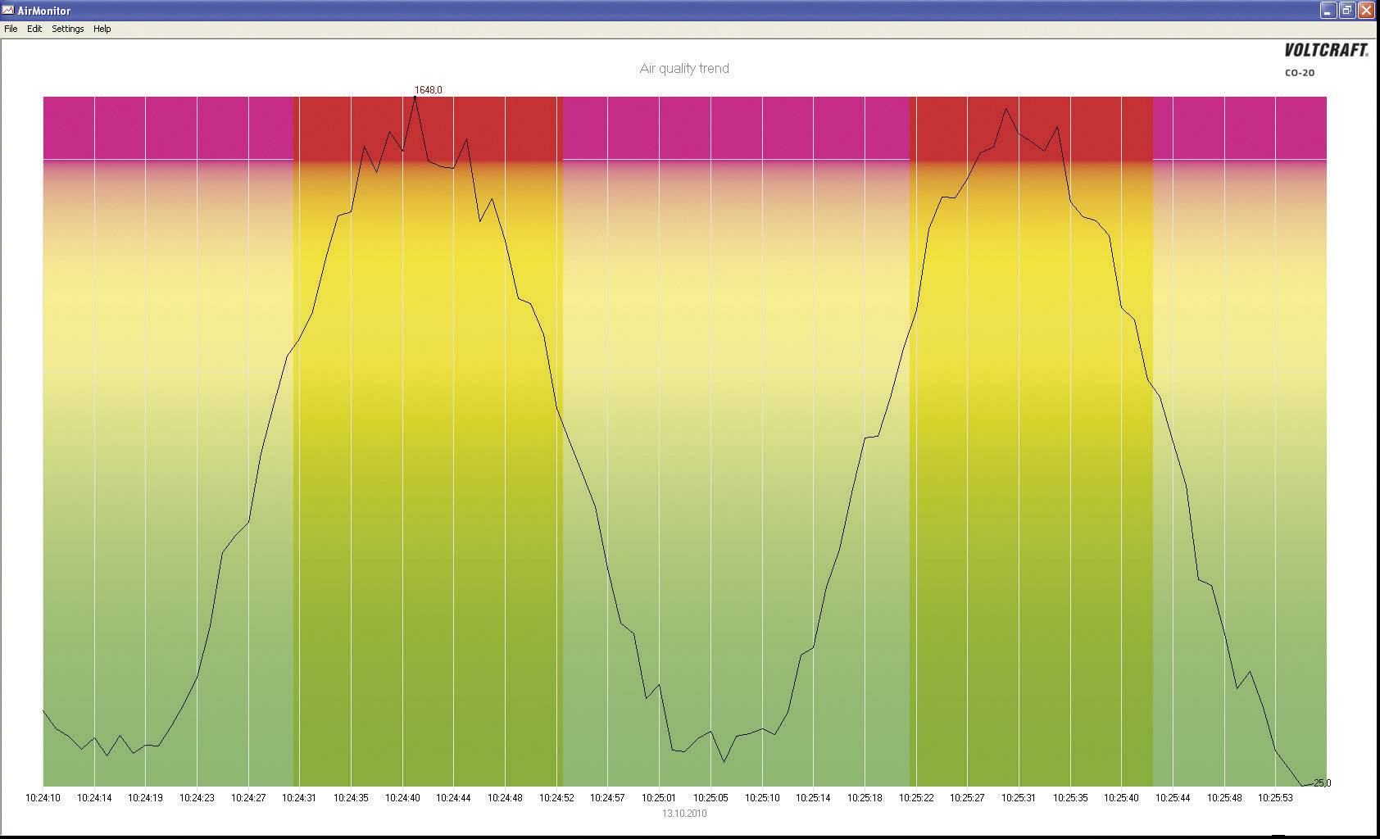The width and height of the screenshot is (1380, 839).
Task: Click the 10:24:40 time axis label
Action: [402, 798]
